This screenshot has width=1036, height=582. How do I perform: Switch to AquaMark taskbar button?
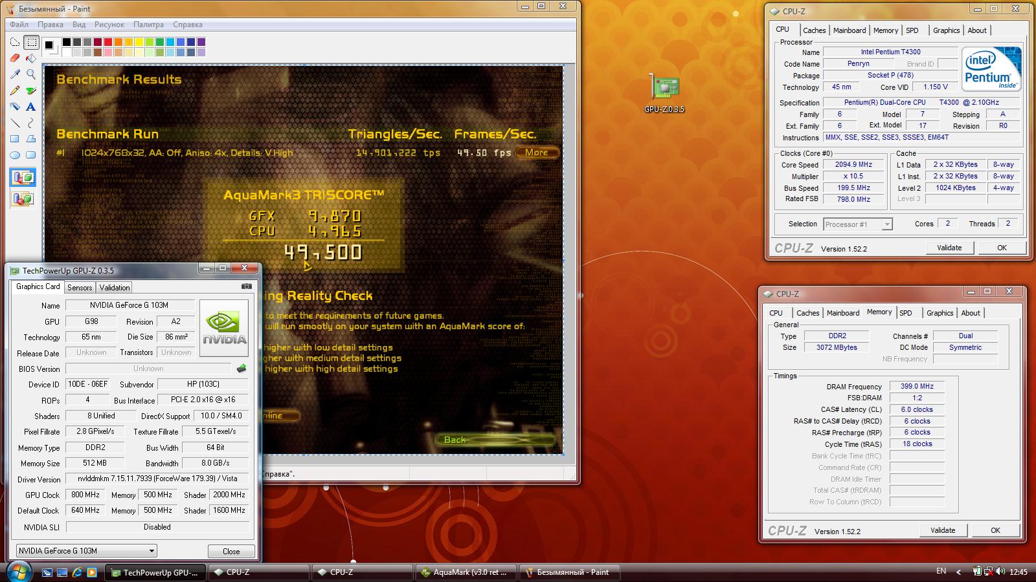[x=466, y=572]
